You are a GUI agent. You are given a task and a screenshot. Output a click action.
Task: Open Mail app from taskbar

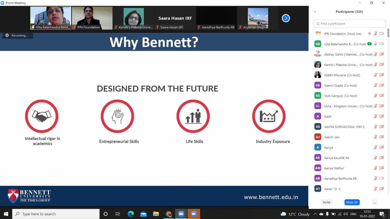143,214
